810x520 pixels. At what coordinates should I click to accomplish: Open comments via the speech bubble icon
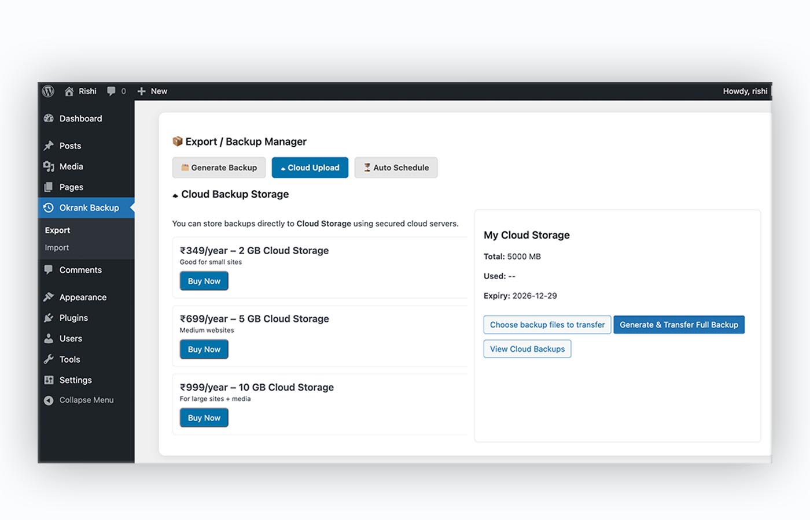click(111, 91)
